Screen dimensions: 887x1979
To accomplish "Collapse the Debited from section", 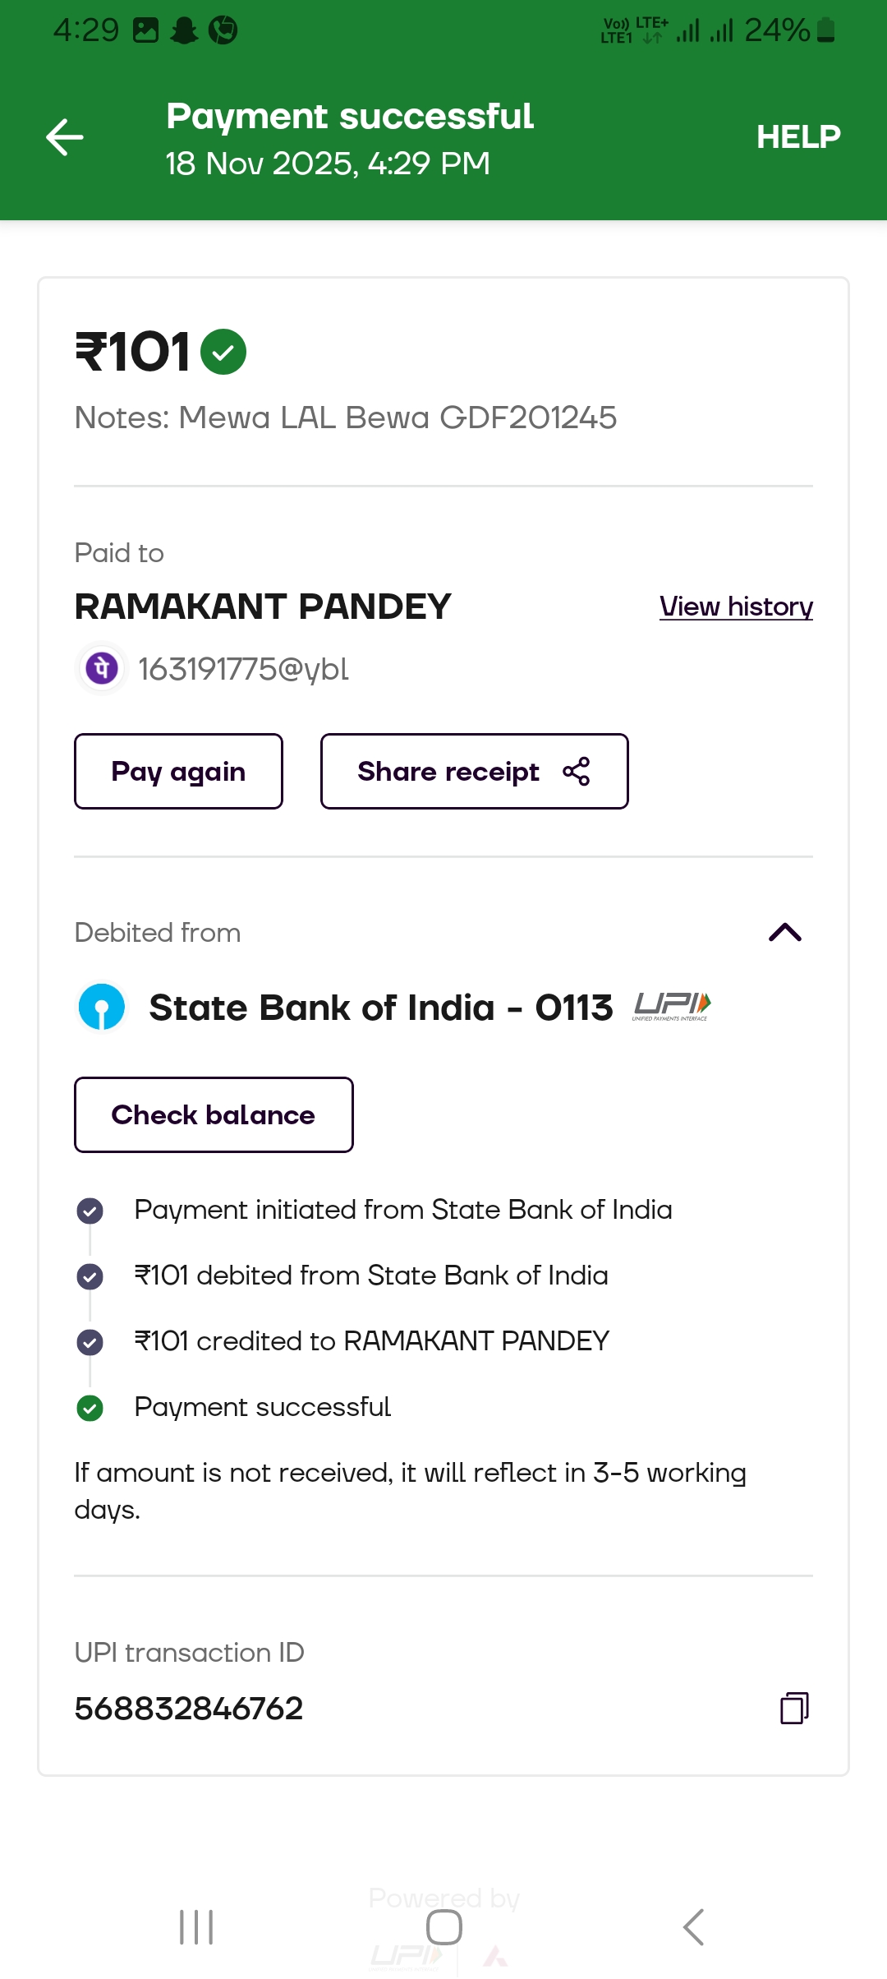I will (x=784, y=932).
